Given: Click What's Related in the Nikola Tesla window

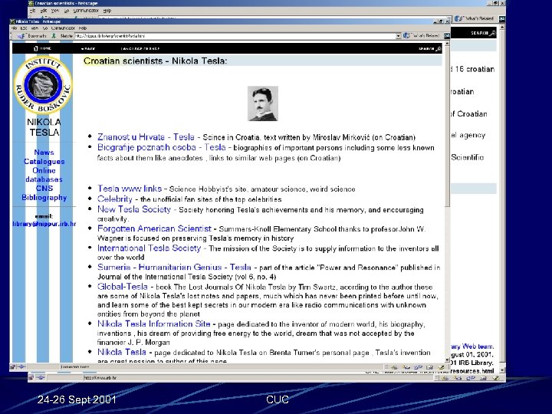Looking at the screenshot, I should 421,35.
